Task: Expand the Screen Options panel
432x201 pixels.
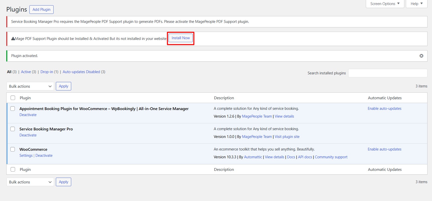Action: coord(385,4)
